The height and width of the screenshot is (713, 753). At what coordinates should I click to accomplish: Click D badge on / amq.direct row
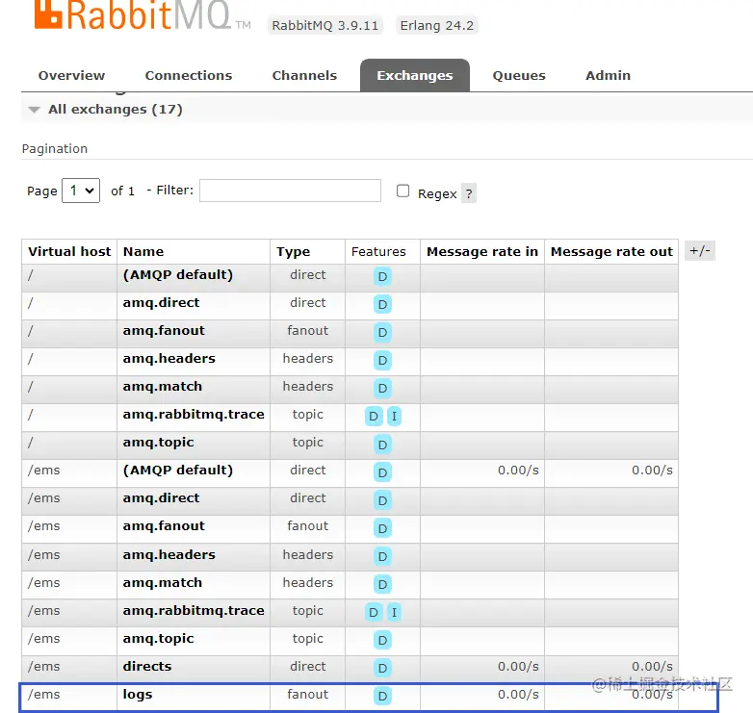(382, 304)
